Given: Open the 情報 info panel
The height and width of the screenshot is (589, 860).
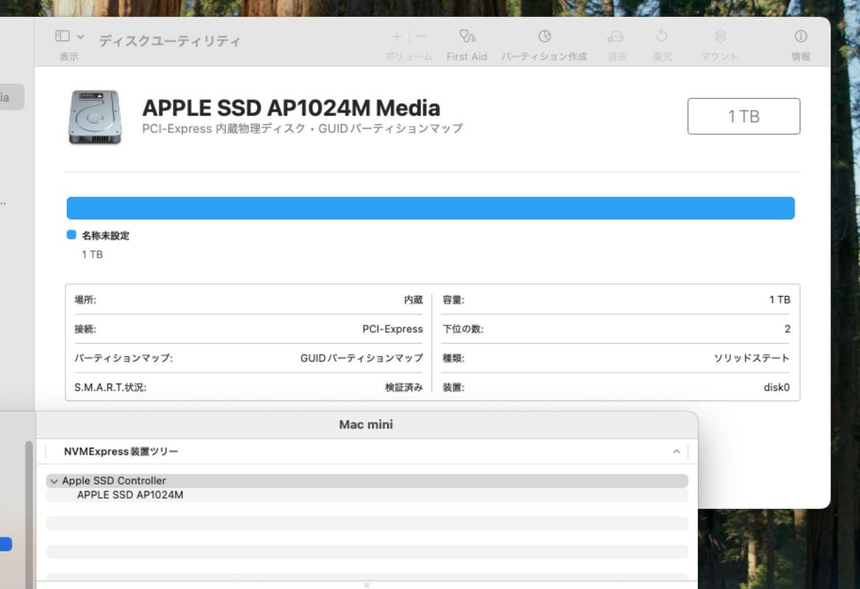Looking at the screenshot, I should point(800,37).
